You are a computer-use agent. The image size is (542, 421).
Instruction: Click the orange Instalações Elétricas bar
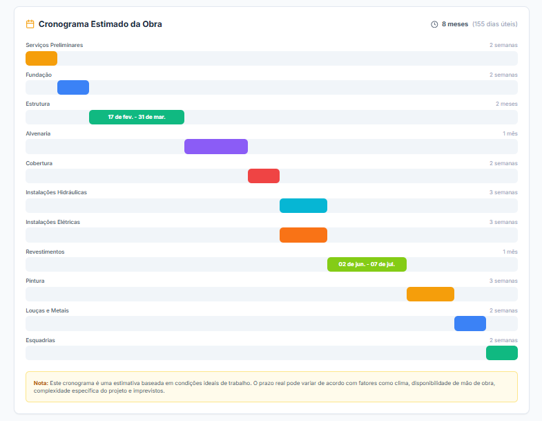click(303, 235)
